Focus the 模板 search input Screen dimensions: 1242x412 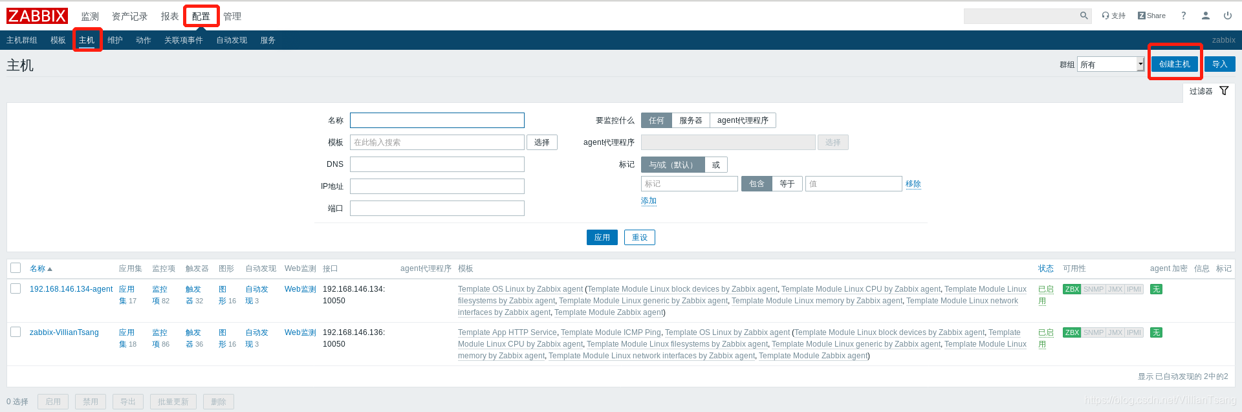coord(437,142)
